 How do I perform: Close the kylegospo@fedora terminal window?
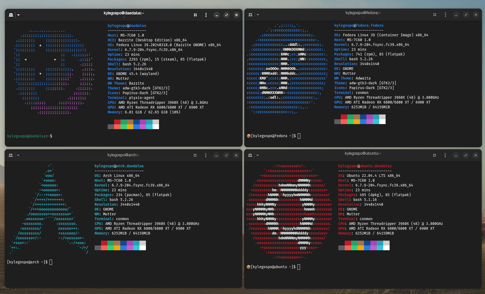click(x=476, y=15)
